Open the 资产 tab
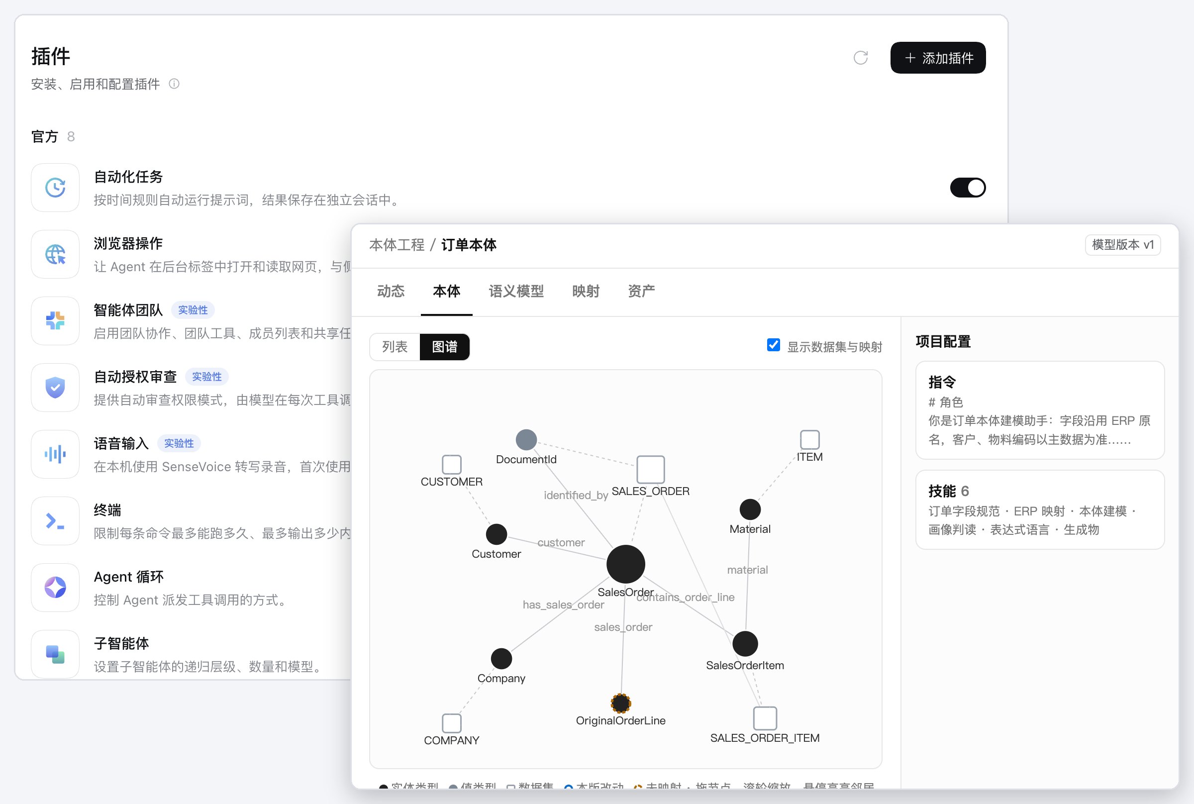1194x804 pixels. [641, 291]
